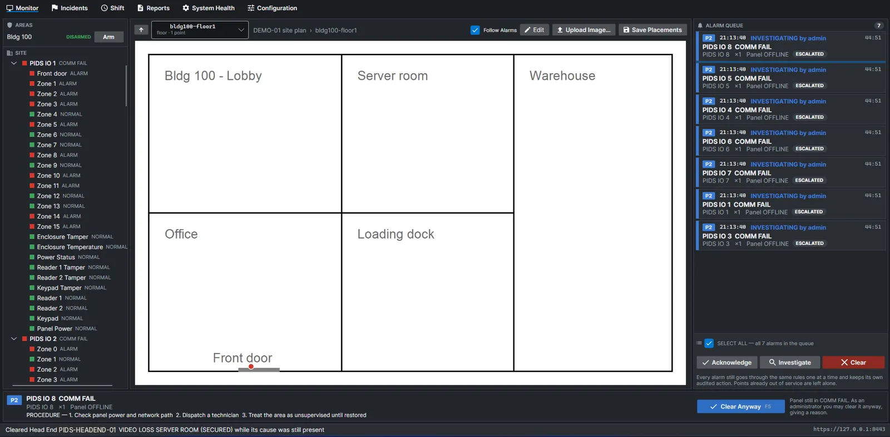The image size is (890, 437).
Task: Open the System Health tab
Action: pyautogui.click(x=209, y=8)
